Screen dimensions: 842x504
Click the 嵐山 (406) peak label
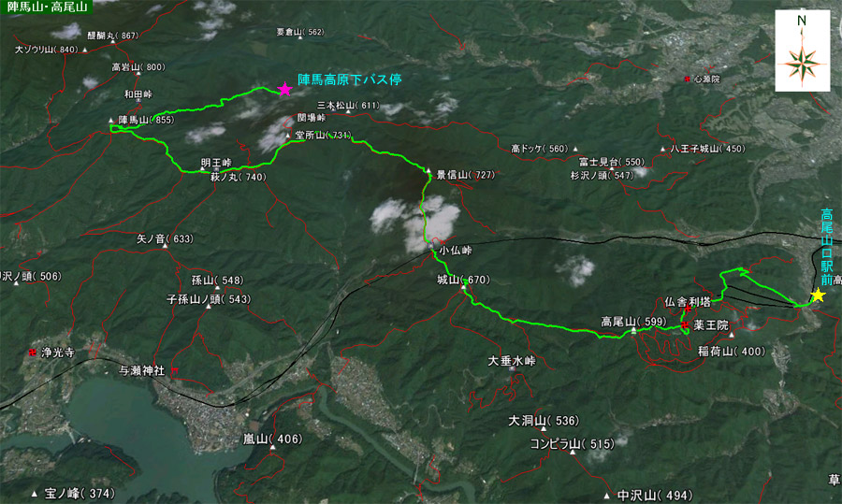tap(273, 439)
